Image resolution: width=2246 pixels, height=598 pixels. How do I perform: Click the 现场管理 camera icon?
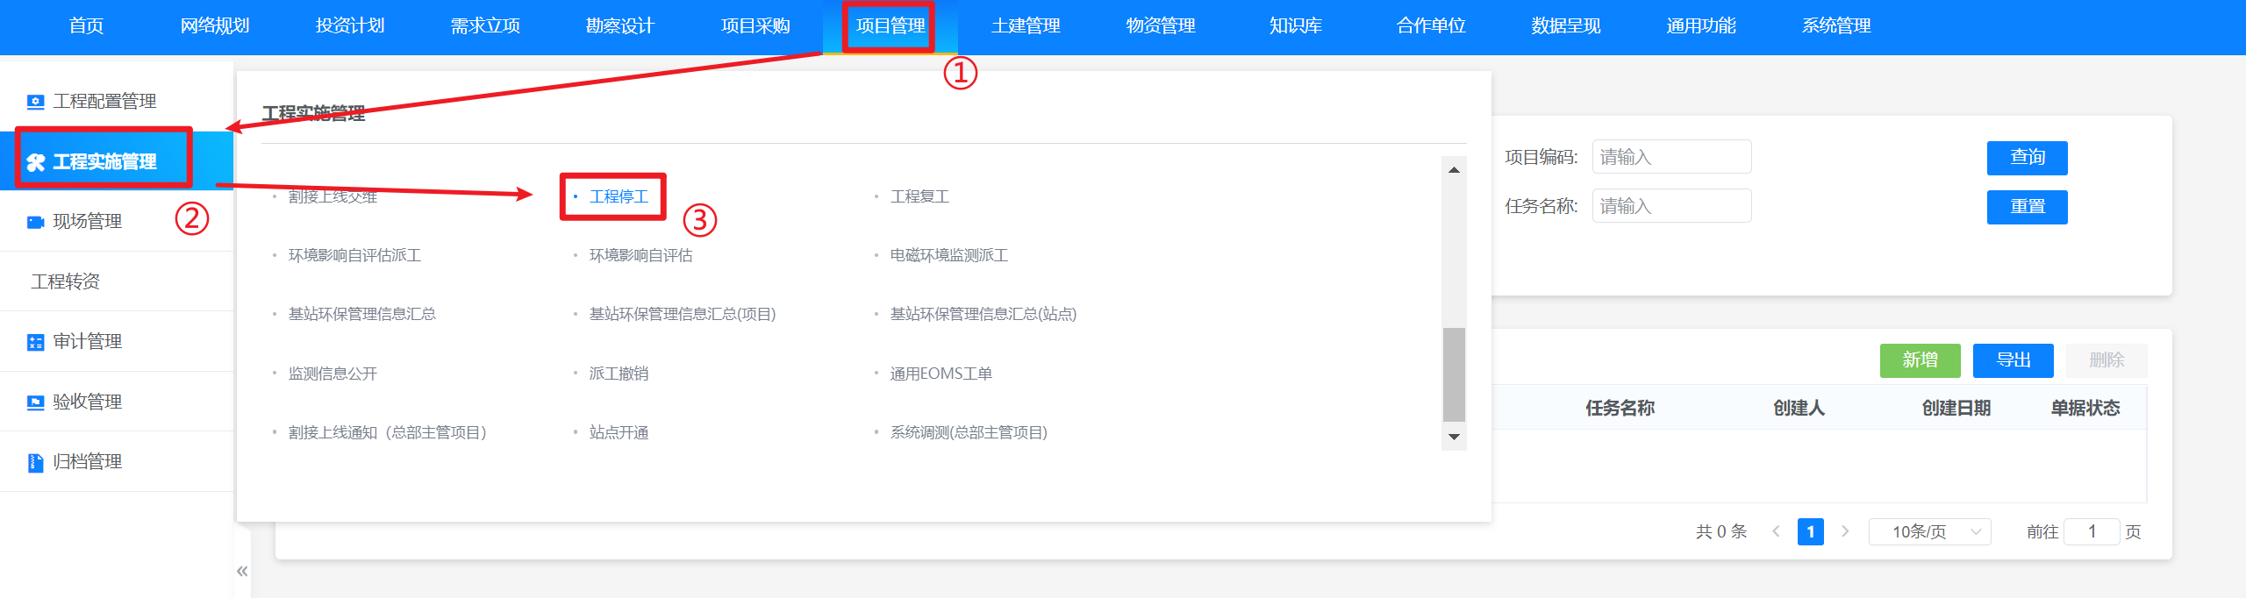pyautogui.click(x=35, y=222)
